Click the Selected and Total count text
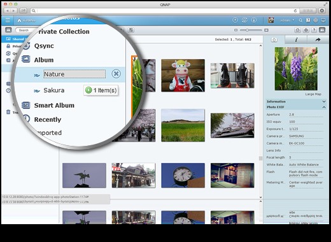 pos(233,39)
